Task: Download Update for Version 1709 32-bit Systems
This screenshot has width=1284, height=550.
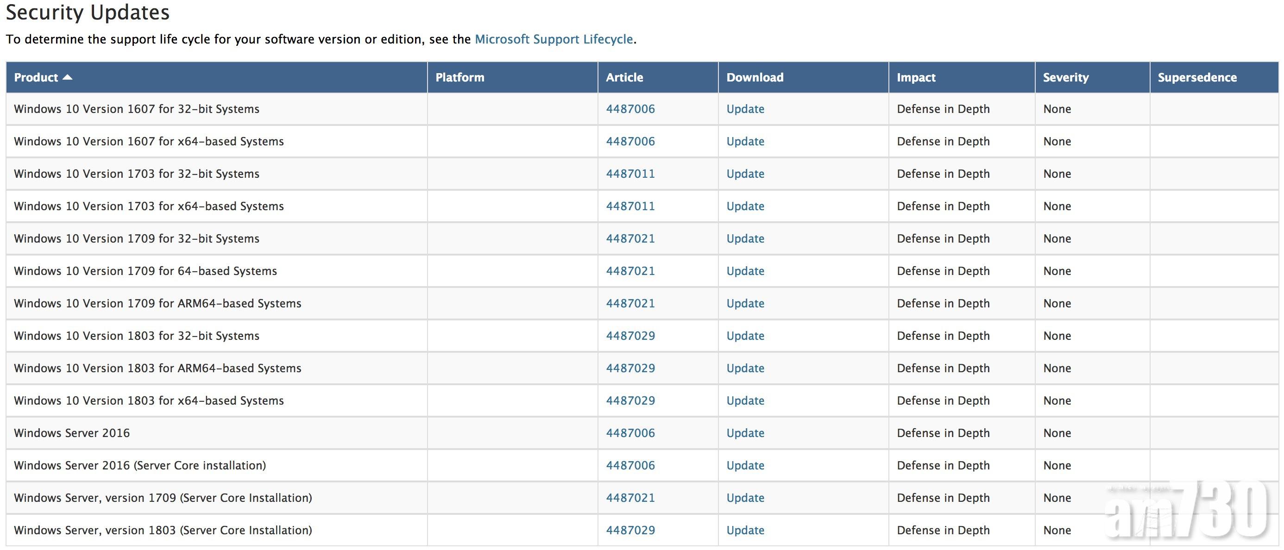Action: click(x=745, y=238)
